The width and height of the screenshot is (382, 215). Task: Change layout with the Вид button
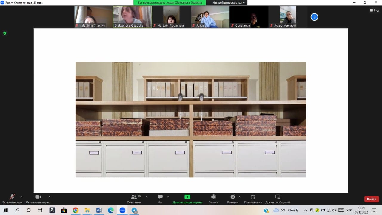374,10
